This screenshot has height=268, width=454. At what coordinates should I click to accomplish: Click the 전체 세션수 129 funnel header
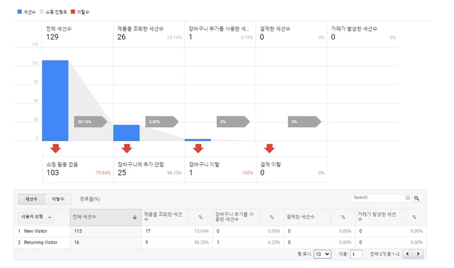(77, 34)
